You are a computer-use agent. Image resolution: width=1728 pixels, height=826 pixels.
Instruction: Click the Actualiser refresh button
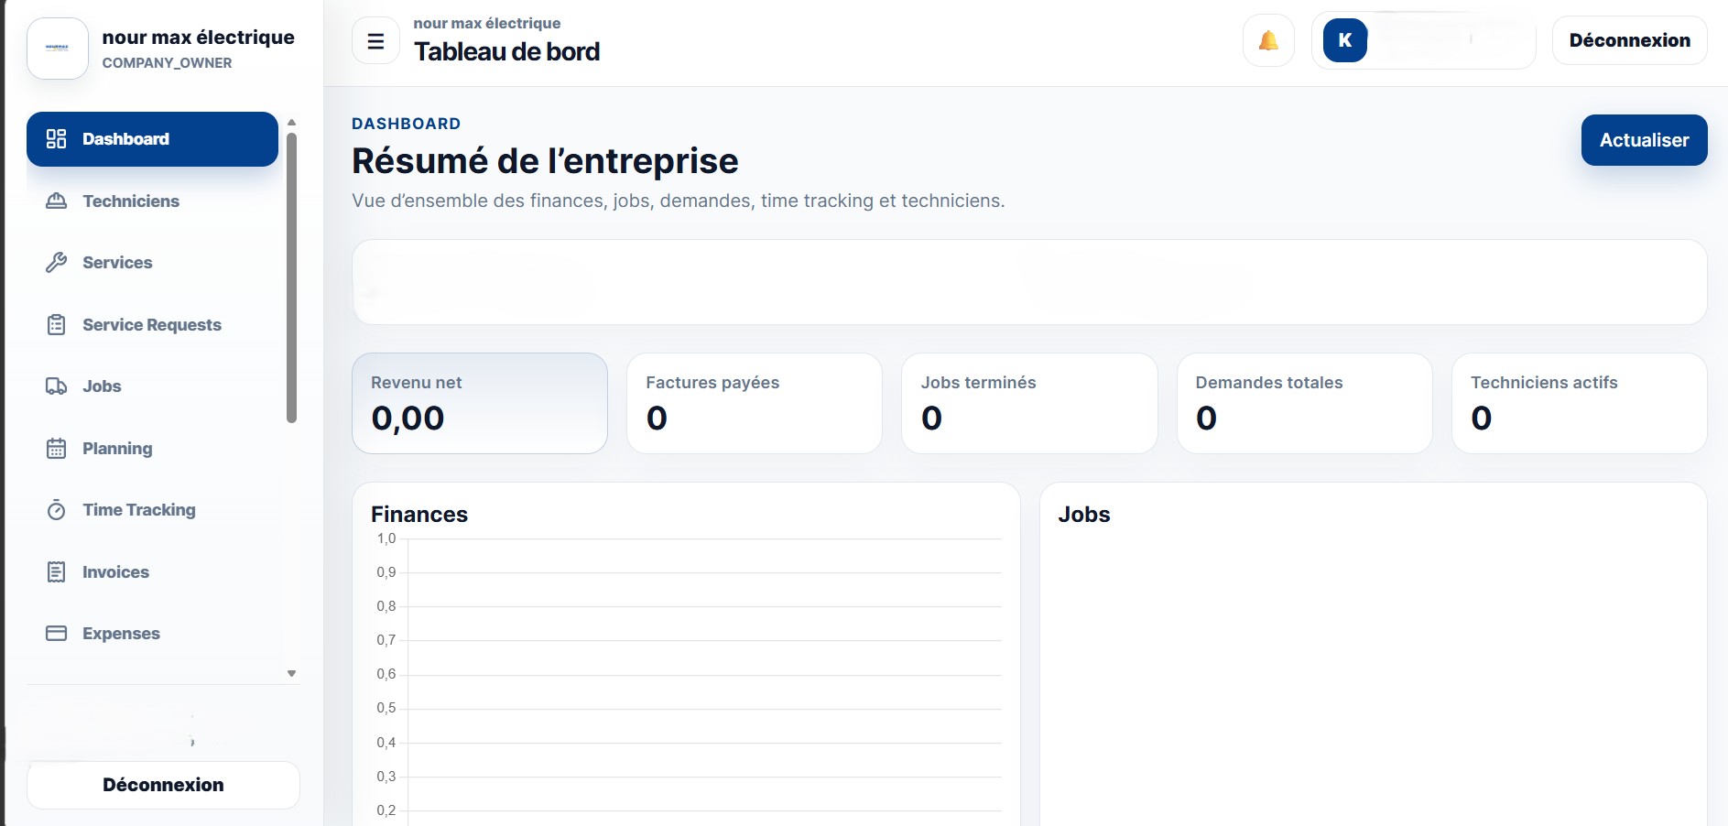coord(1644,140)
